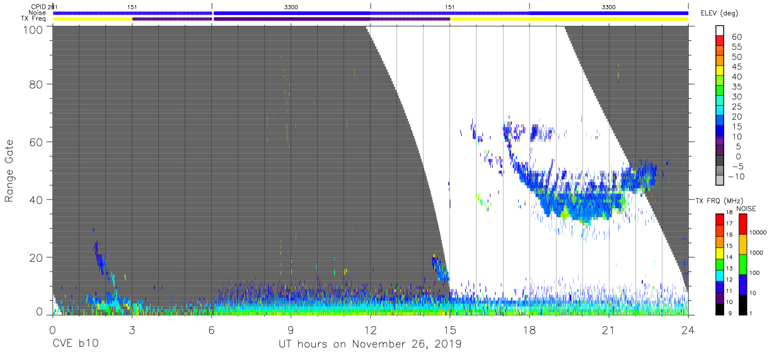Image resolution: width=774 pixels, height=357 pixels.
Task: Click the 6 tick on UT hours axis
Action: click(x=211, y=329)
